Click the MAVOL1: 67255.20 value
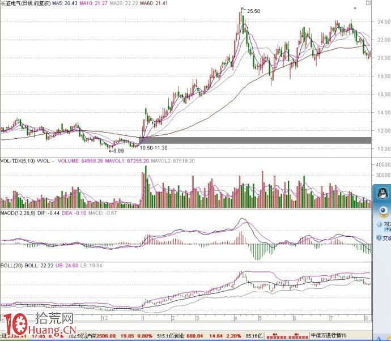Screen dimensions: 391x341 point(127,161)
